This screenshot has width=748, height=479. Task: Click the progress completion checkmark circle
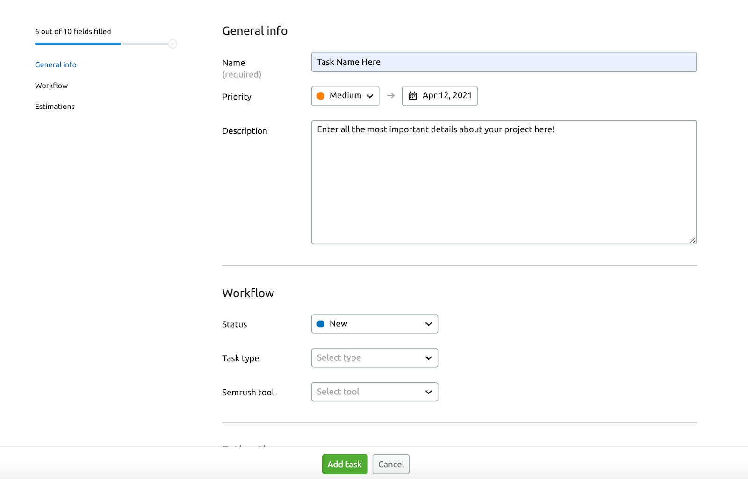coord(173,44)
